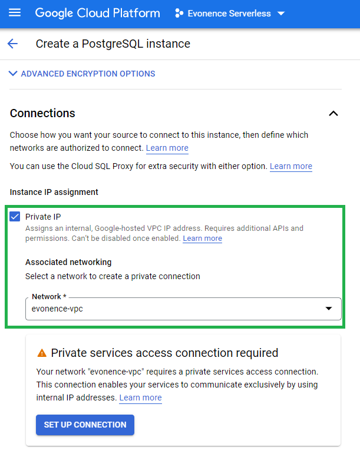Open Learn more link about authorized networks
360x457 pixels.
167,148
